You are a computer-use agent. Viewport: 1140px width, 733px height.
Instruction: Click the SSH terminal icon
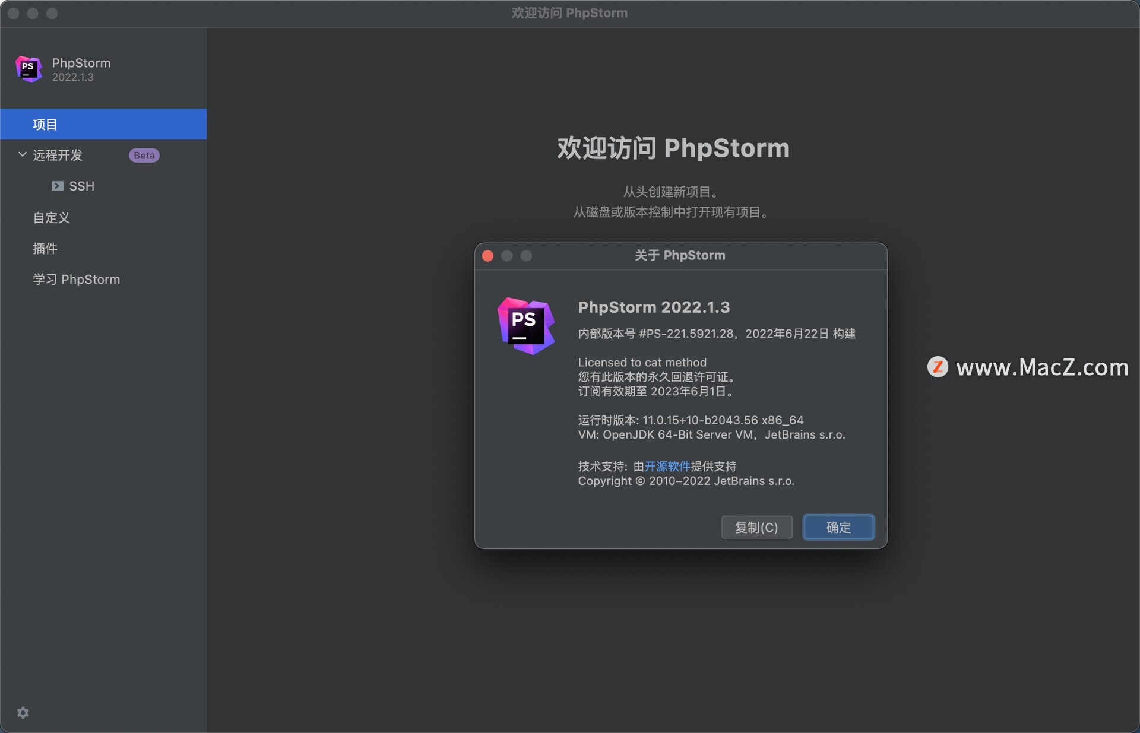coord(58,186)
